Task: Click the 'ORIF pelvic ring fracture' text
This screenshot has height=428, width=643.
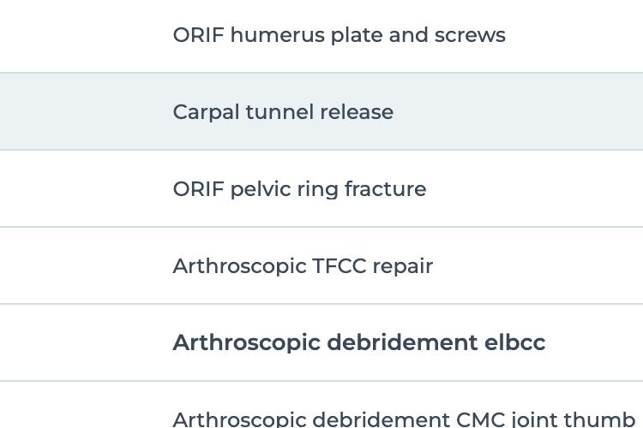Action: coord(299,189)
